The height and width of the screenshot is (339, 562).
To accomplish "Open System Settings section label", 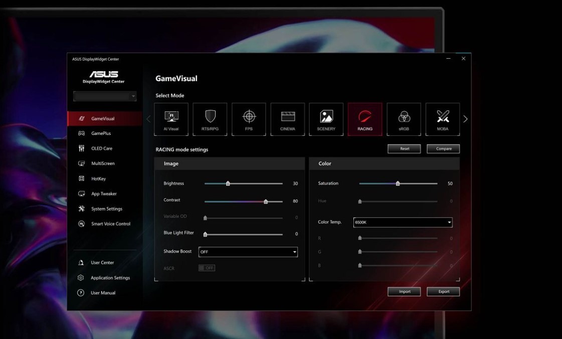I will (107, 209).
